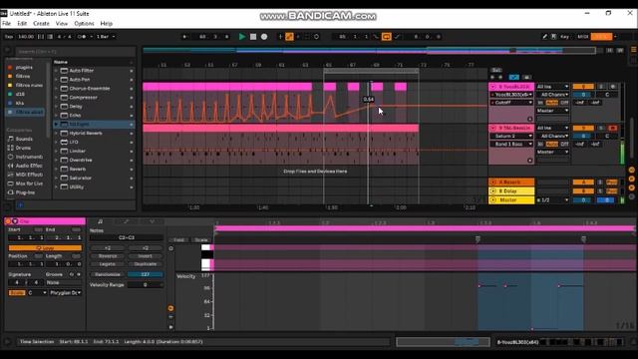The width and height of the screenshot is (638, 359).
Task: Adjust the randomize amount 127 slider
Action: [x=146, y=274]
